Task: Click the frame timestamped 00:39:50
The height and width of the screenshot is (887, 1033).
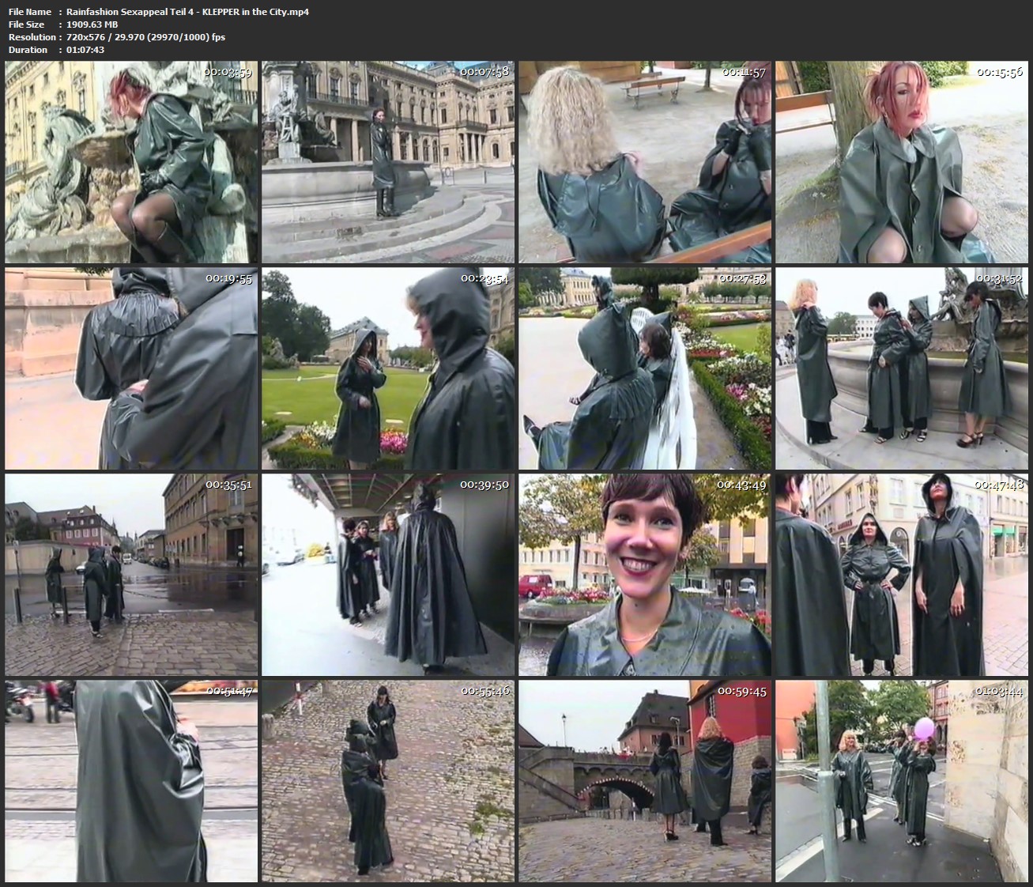Action: click(388, 575)
